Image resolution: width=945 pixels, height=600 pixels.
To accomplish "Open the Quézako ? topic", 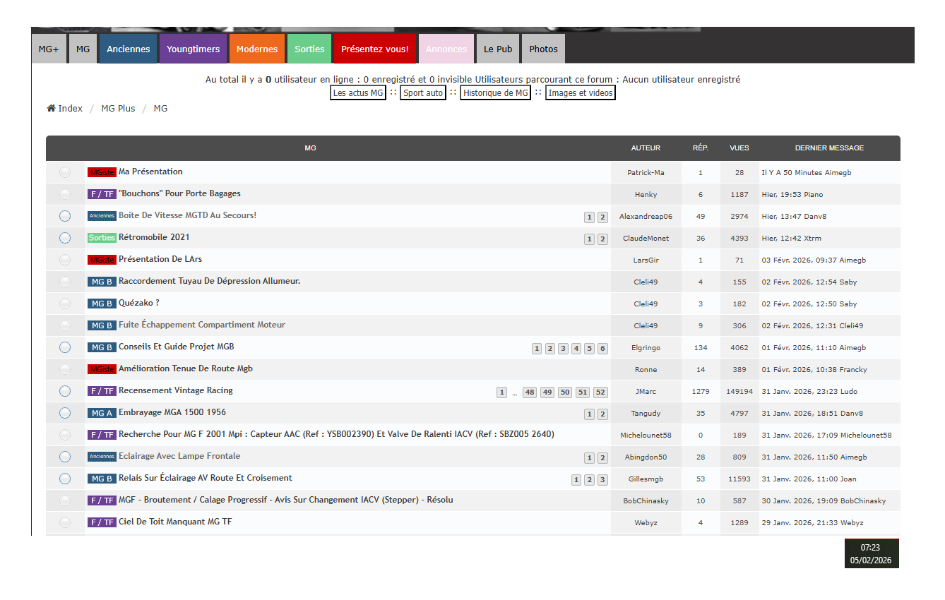I will [x=138, y=303].
